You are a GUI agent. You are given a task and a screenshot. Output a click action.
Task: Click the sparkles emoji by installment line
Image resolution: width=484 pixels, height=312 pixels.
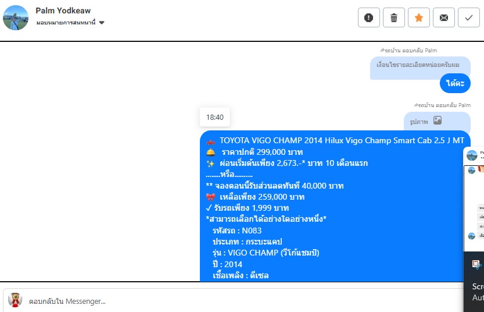(x=210, y=164)
